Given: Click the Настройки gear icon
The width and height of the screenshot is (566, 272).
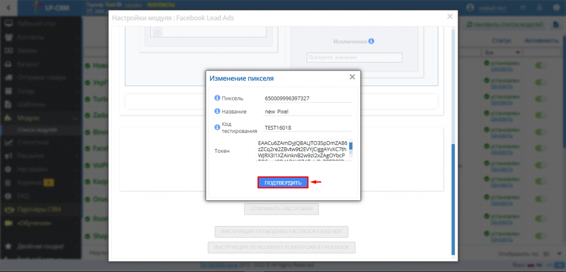Looking at the screenshot, I should pyautogui.click(x=9, y=169).
